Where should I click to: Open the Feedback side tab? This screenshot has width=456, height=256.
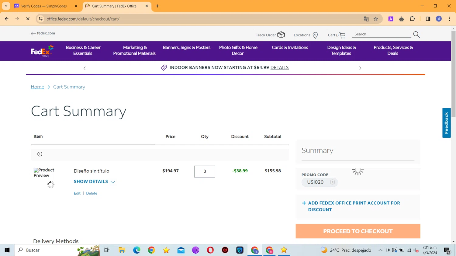pyautogui.click(x=446, y=123)
